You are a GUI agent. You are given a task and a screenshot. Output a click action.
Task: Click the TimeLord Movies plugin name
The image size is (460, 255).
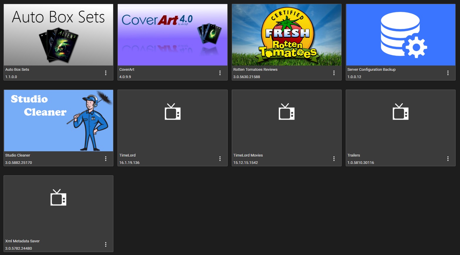click(248, 155)
